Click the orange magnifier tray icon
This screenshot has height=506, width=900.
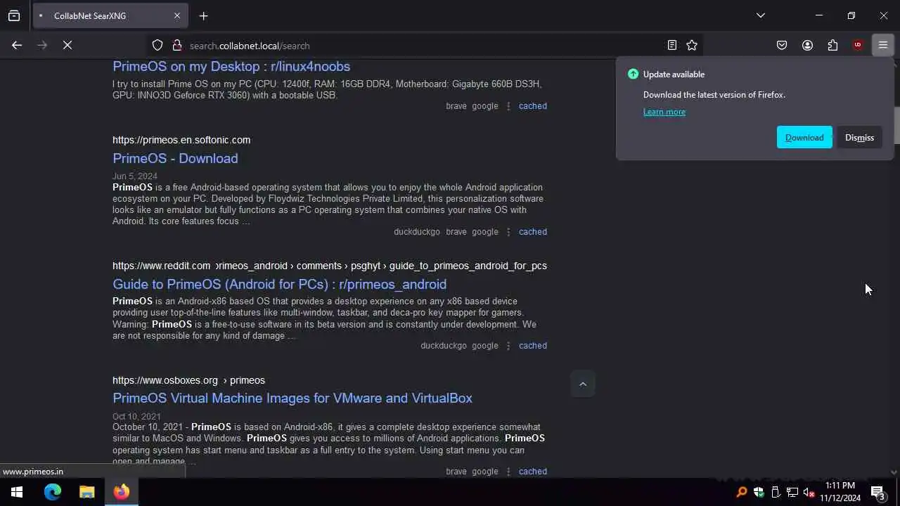click(x=741, y=492)
